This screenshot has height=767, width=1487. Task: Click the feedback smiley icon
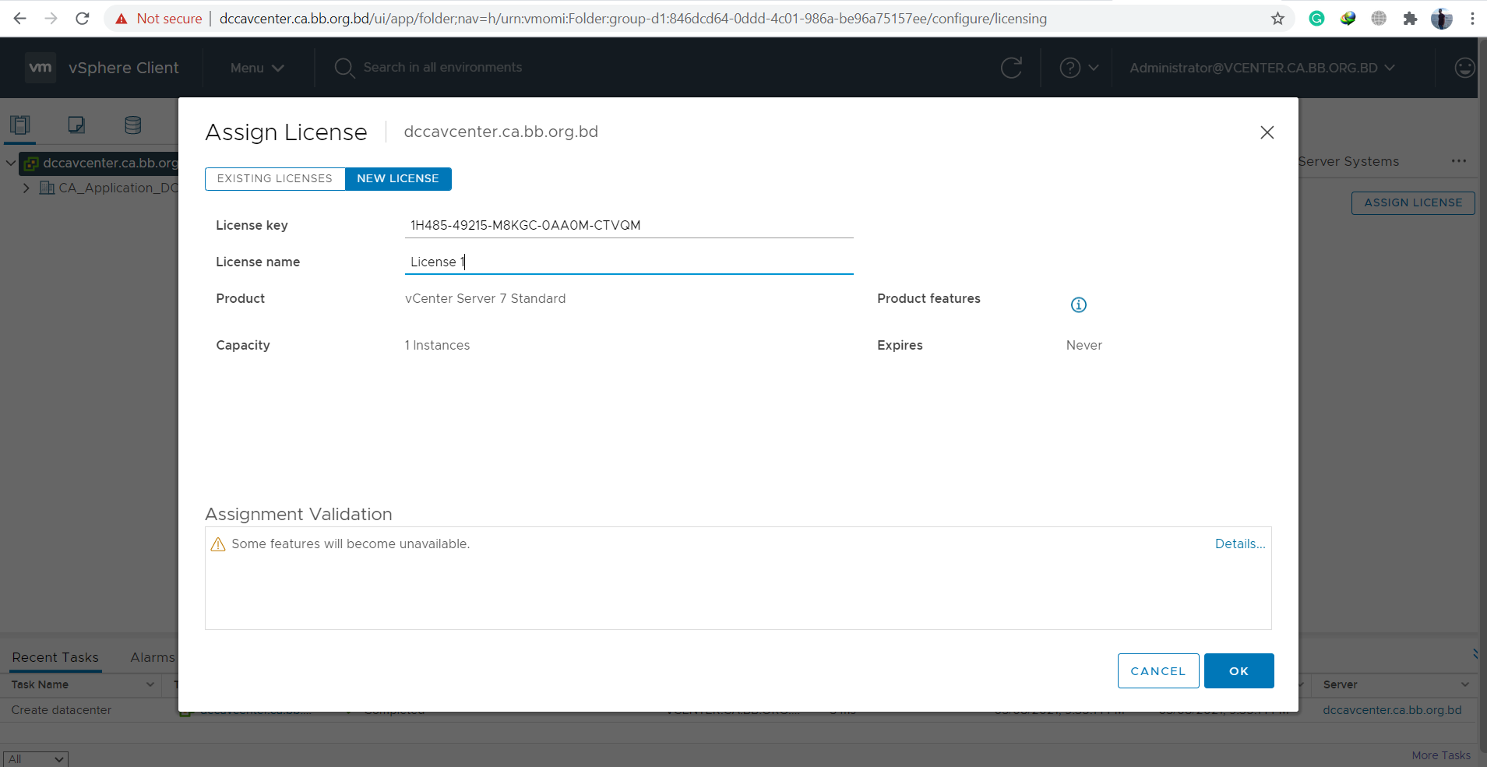(x=1464, y=68)
